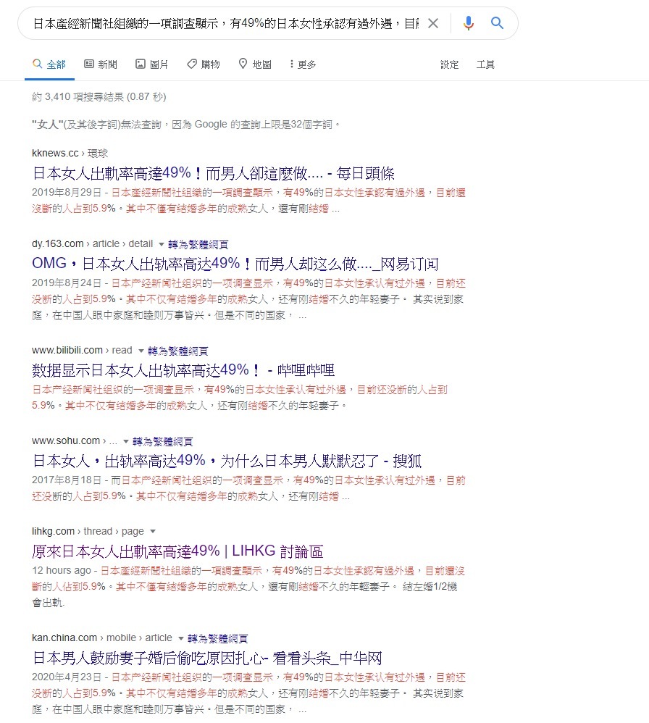This screenshot has width=649, height=723.
Task: Click the 2019年8月29日 date on the kknews snippet
Action: click(x=67, y=192)
